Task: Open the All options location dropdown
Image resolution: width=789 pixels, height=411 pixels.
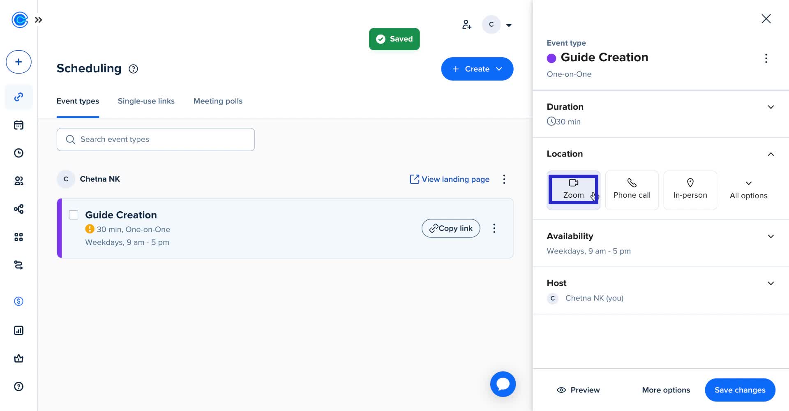Action: click(748, 190)
